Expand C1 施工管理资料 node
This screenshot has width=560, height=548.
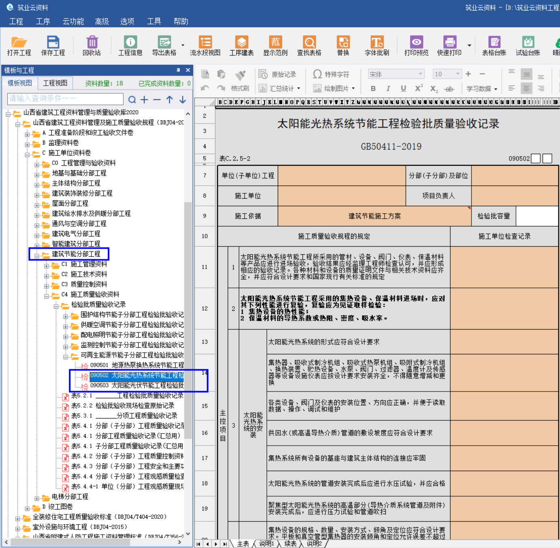click(46, 266)
